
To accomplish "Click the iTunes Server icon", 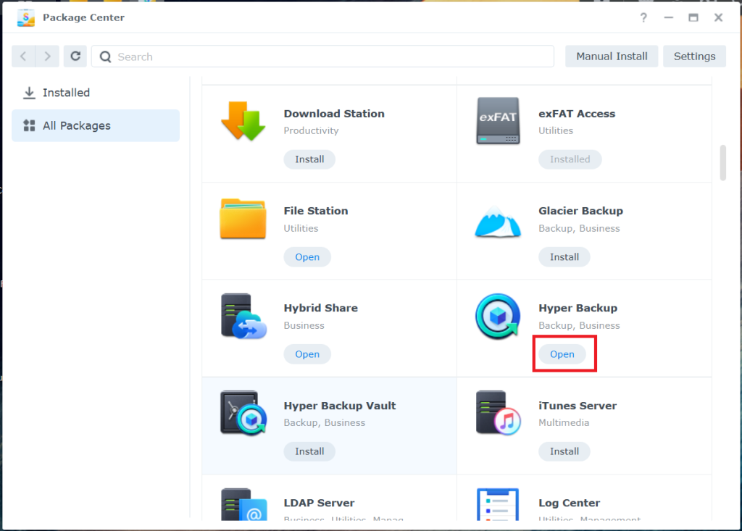I will point(499,413).
